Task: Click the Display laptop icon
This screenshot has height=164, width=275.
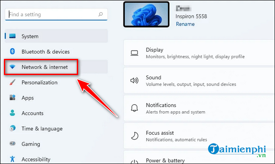Action: (x=134, y=53)
